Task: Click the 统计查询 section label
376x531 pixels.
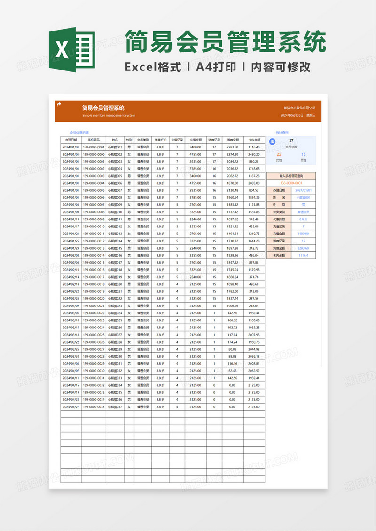Action: (x=282, y=133)
